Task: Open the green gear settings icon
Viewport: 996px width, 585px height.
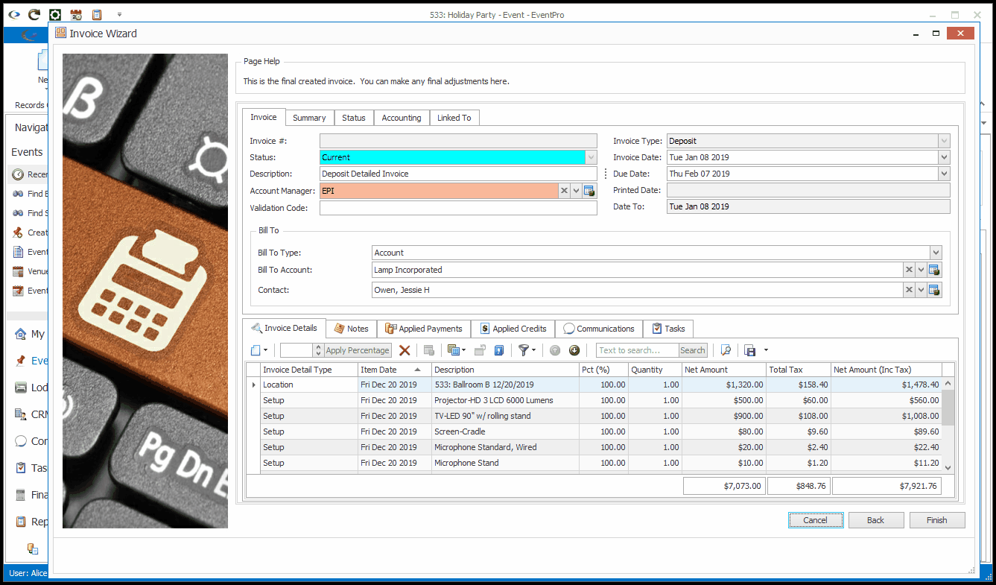Action: [55, 14]
